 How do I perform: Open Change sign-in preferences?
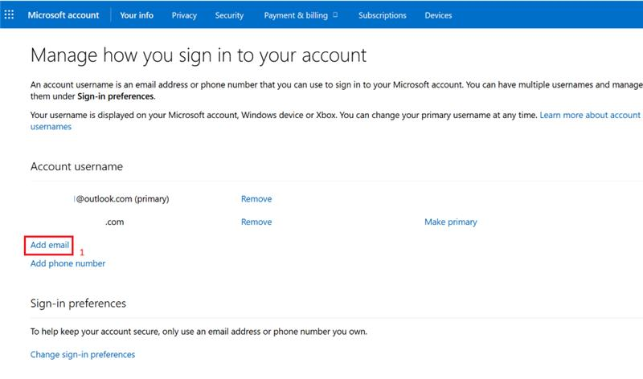[x=83, y=354]
